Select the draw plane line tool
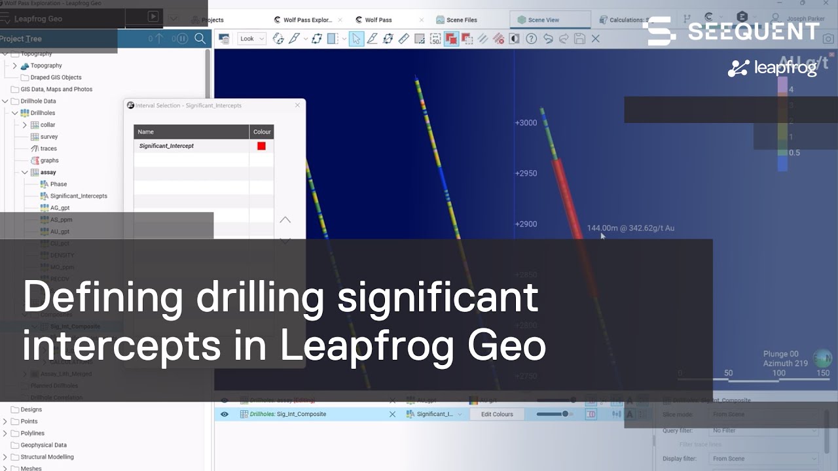Screen dimensions: 838x471 pyautogui.click(x=317, y=39)
